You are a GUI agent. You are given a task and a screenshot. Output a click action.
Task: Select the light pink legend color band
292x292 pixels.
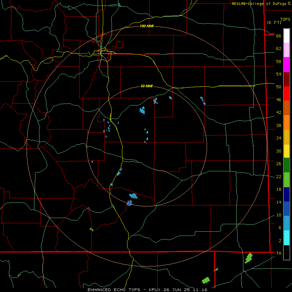(x=286, y=50)
